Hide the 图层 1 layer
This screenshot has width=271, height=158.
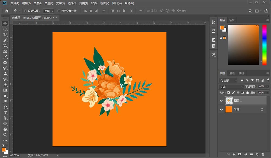(221, 101)
